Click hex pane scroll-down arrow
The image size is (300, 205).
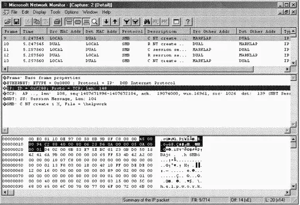293,186
